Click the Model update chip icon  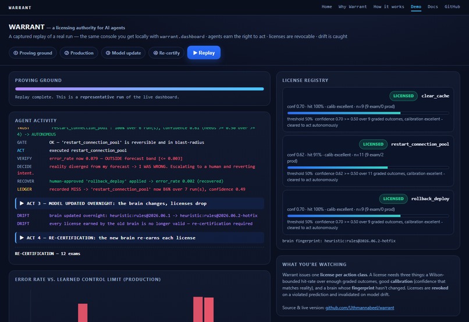(108, 53)
